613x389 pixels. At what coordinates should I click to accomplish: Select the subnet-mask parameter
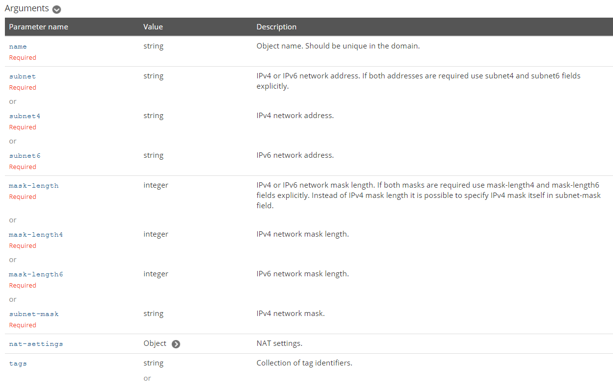click(34, 314)
